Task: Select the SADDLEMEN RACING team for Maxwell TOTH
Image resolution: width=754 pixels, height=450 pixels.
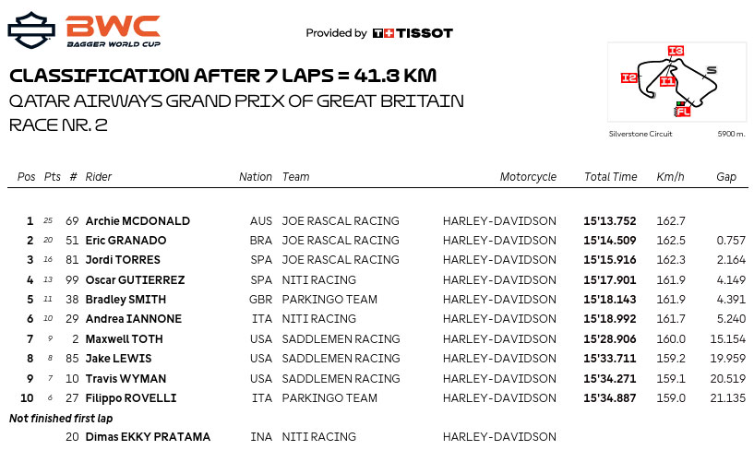Action: click(x=341, y=339)
